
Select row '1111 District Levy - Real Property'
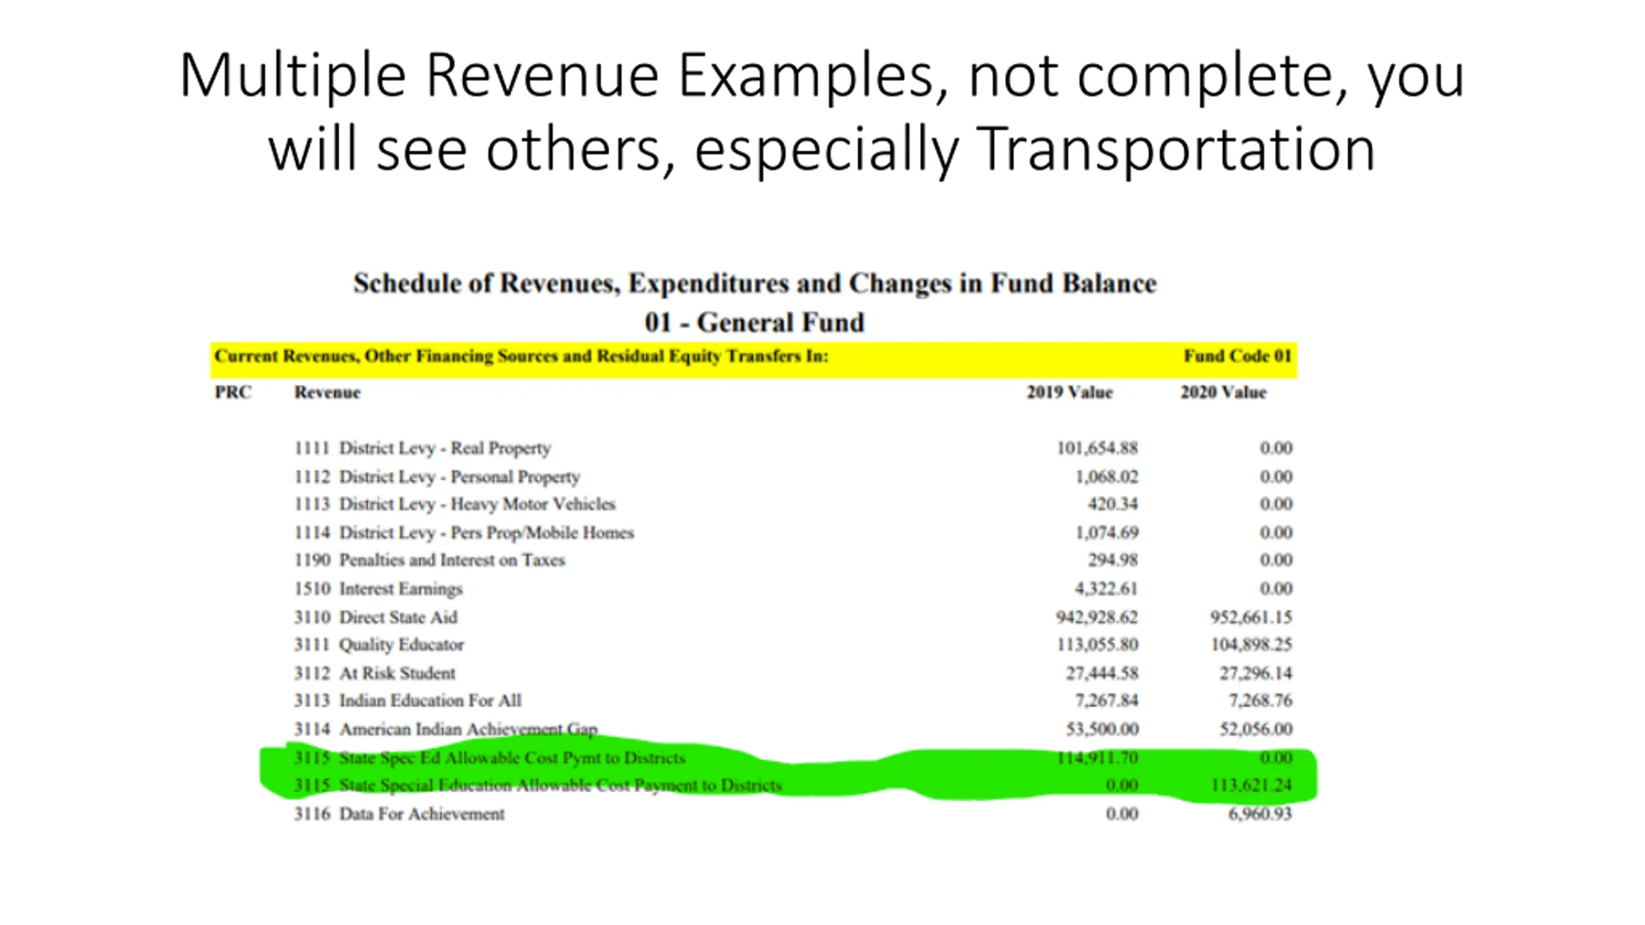[793, 448]
